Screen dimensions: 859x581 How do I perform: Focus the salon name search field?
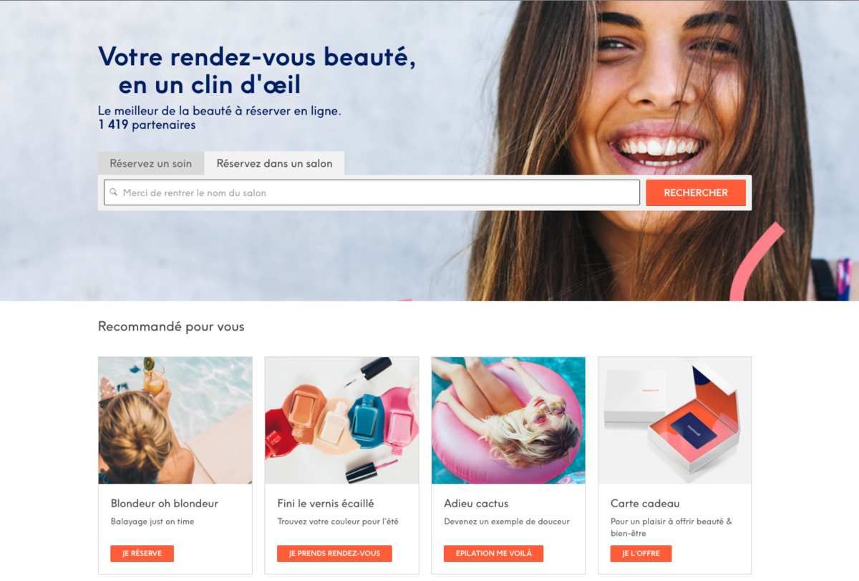click(x=372, y=192)
